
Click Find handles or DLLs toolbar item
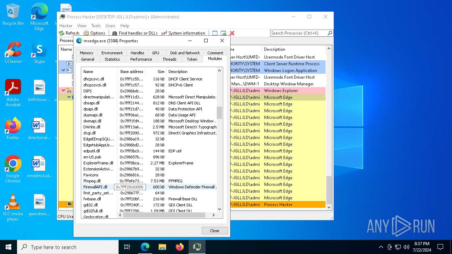(x=135, y=33)
